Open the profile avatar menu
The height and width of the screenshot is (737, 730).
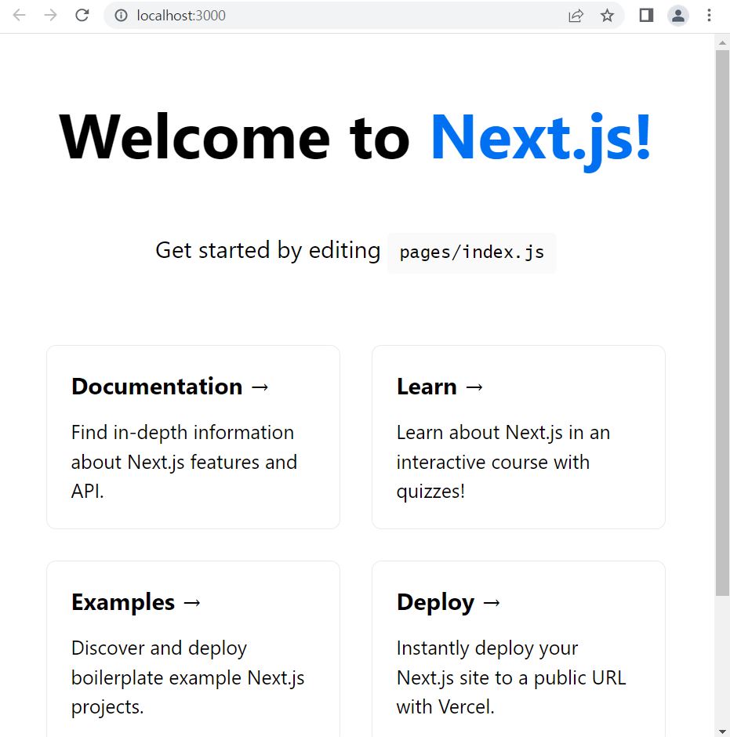pos(677,16)
